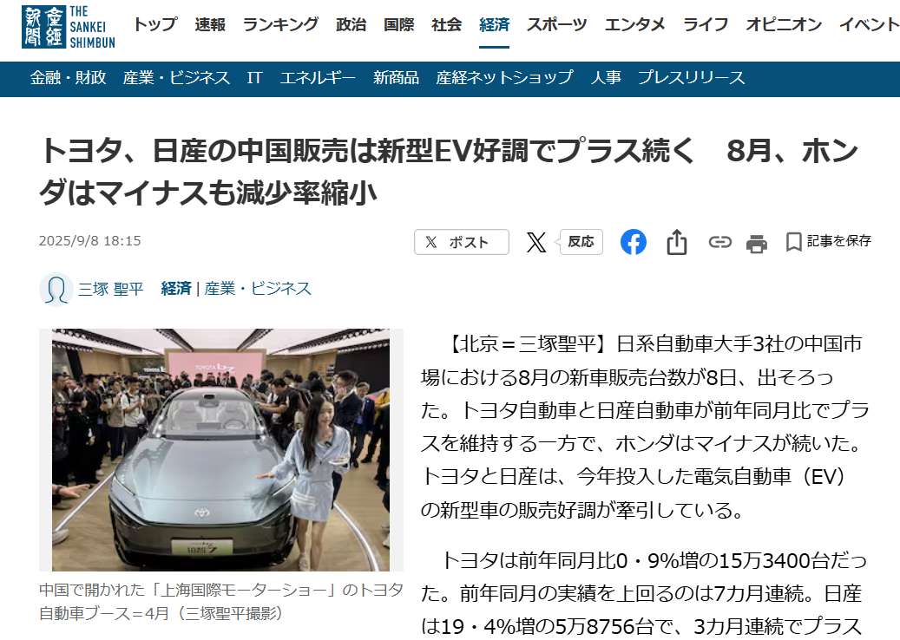Print the article with printer icon

757,243
